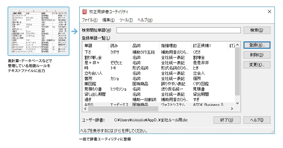
Task: Click the horizontal scrollbar thumb
Action: [x=123, y=109]
